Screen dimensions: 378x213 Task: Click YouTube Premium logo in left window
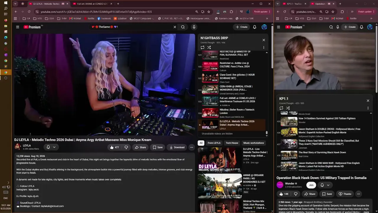(x=32, y=27)
